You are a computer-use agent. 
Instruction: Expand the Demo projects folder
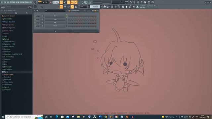[x=9, y=47]
